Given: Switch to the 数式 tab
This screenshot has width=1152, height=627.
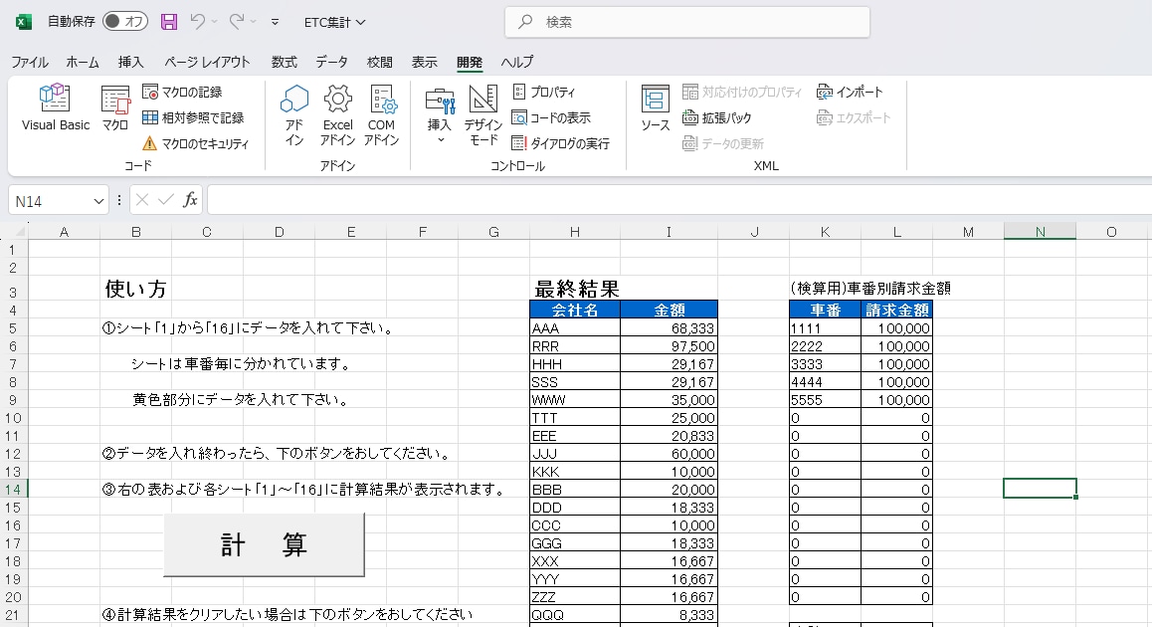Looking at the screenshot, I should (284, 63).
